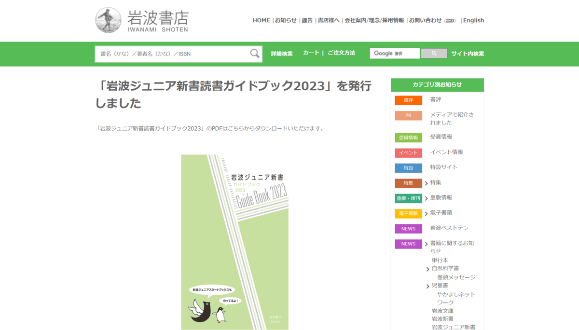
Task: Click the サイト内検索 label
Action: [x=468, y=54]
